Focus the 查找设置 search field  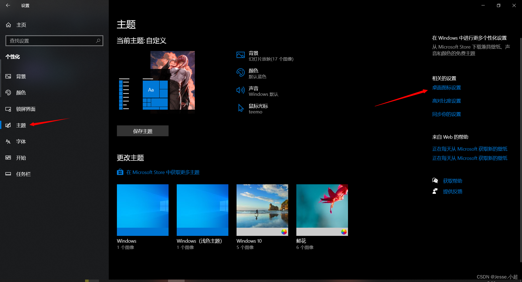[54, 41]
